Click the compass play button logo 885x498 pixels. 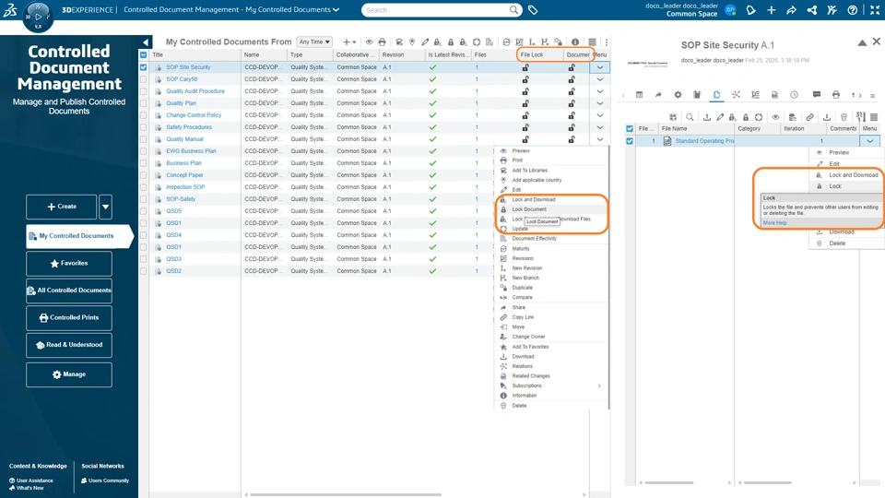pos(38,16)
